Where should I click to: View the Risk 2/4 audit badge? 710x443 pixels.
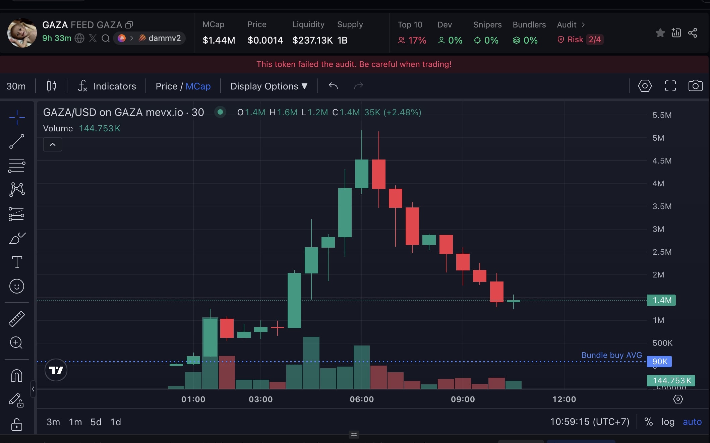click(580, 40)
